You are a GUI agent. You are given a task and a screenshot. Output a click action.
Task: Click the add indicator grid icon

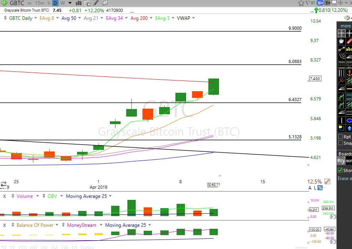[87, 3]
